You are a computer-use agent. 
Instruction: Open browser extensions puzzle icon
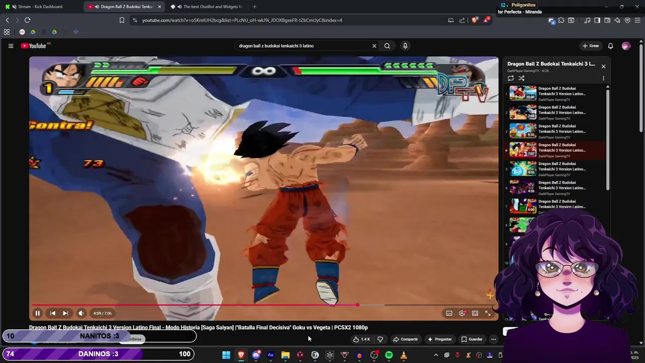pos(561,20)
